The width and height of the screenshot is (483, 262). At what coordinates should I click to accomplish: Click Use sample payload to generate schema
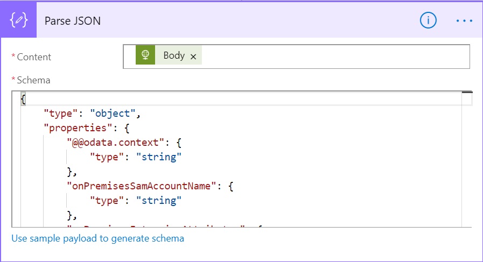(x=97, y=238)
